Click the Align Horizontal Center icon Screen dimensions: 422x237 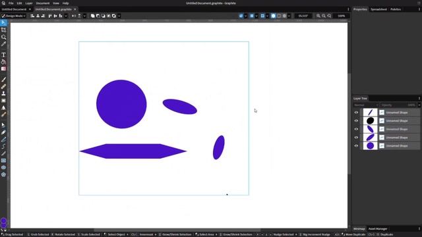(x=38, y=16)
